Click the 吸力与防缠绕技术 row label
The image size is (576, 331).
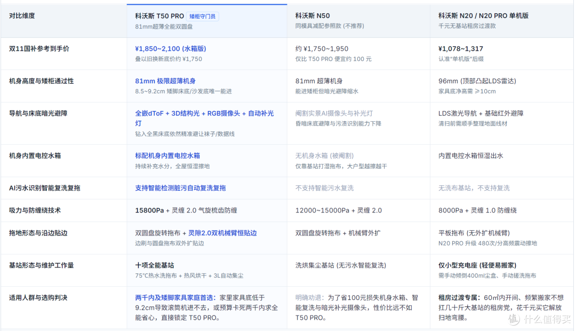coord(35,210)
